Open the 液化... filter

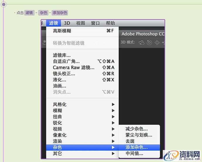[83, 80]
